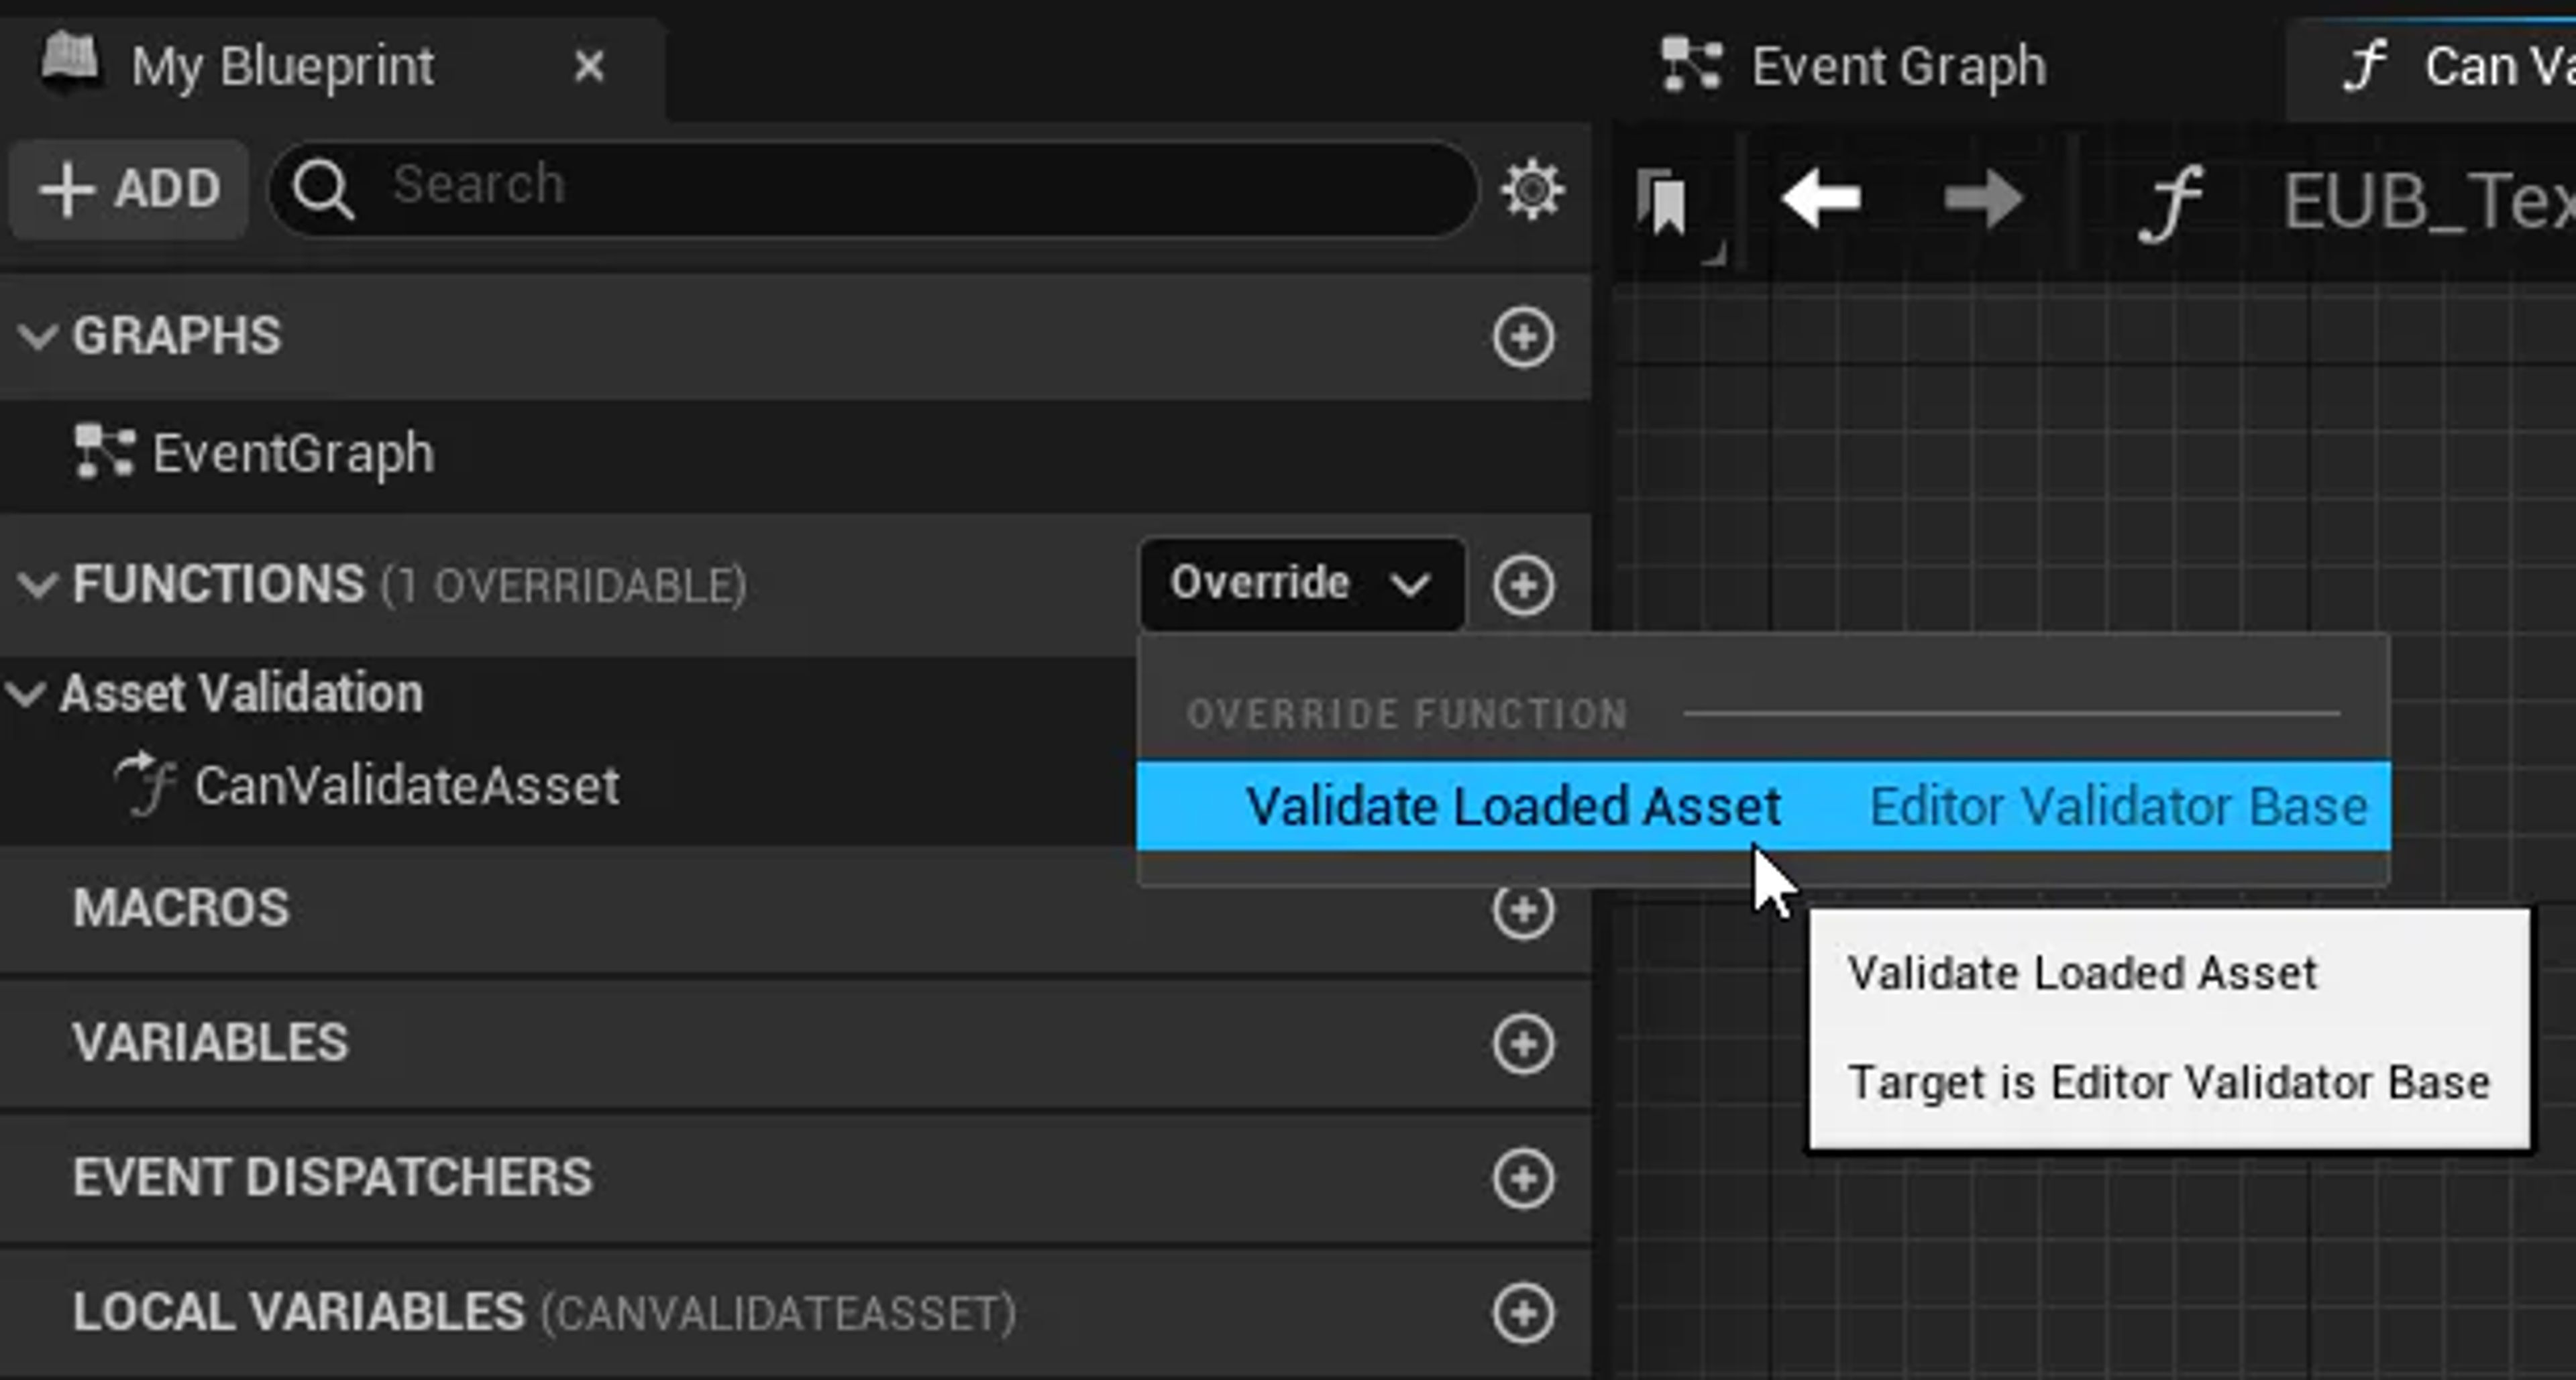Viewport: 2576px width, 1380px height.
Task: Select the My Blueprint tab
Action: (x=283, y=65)
